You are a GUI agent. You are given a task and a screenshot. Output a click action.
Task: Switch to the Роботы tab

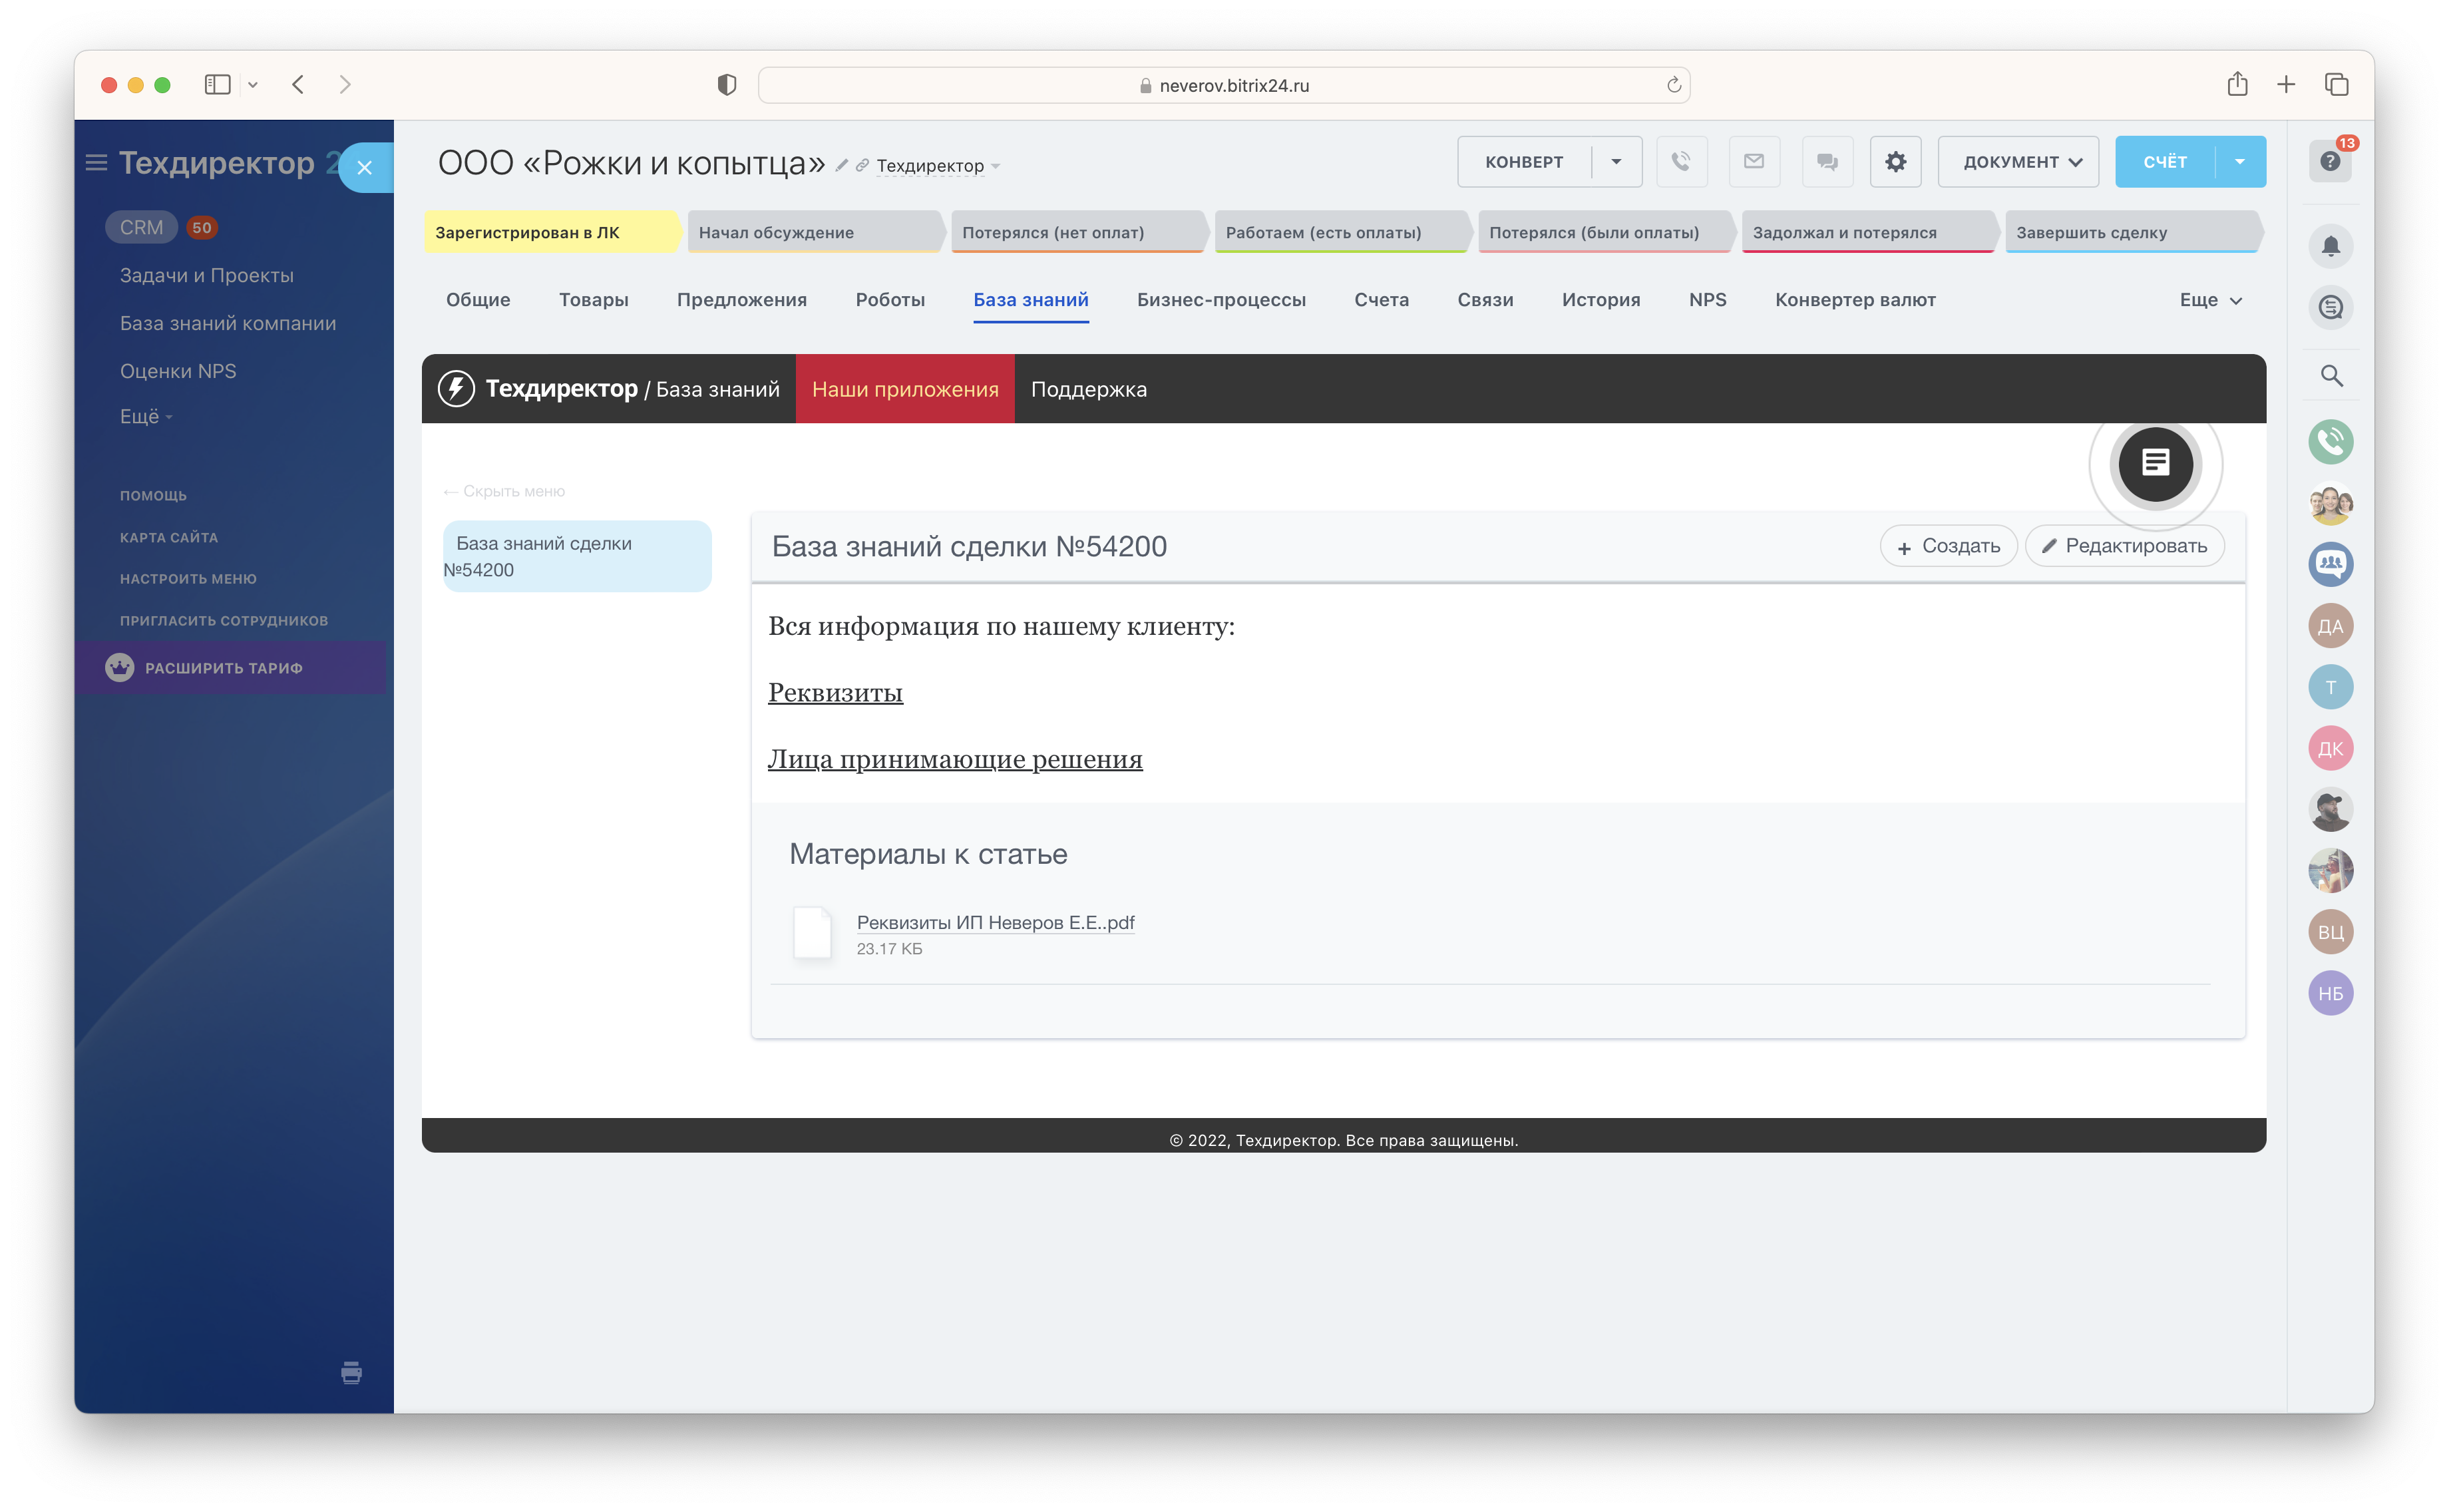889,300
